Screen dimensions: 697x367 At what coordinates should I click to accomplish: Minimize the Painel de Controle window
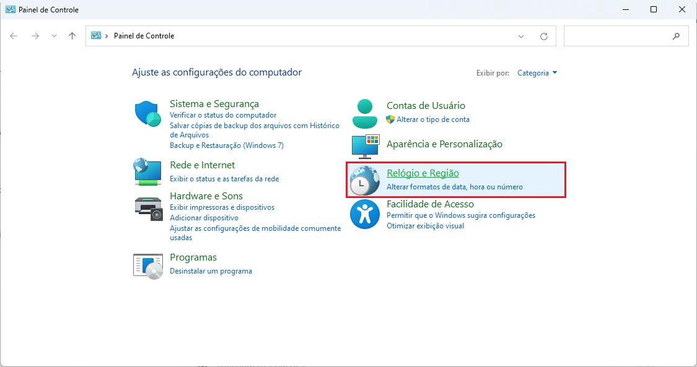click(626, 9)
